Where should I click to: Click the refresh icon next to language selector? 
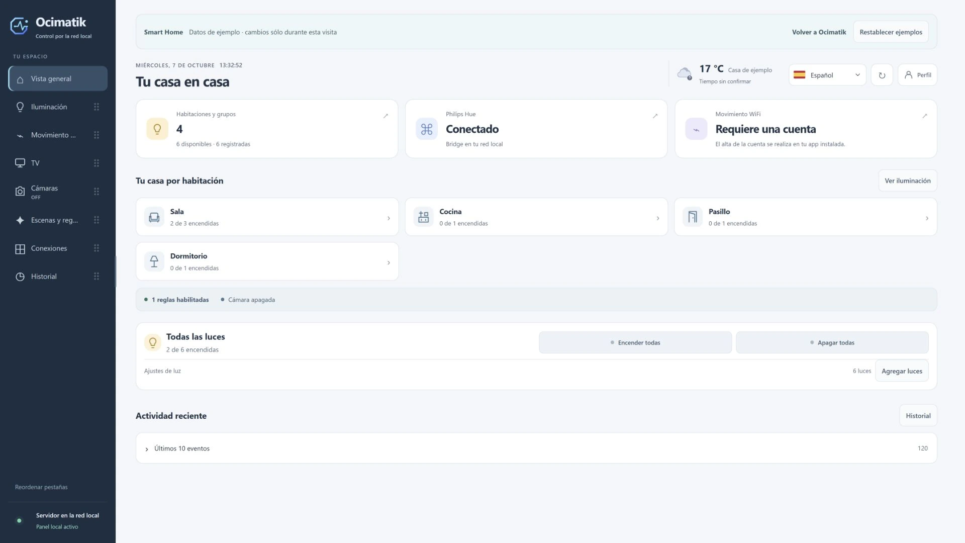[882, 75]
